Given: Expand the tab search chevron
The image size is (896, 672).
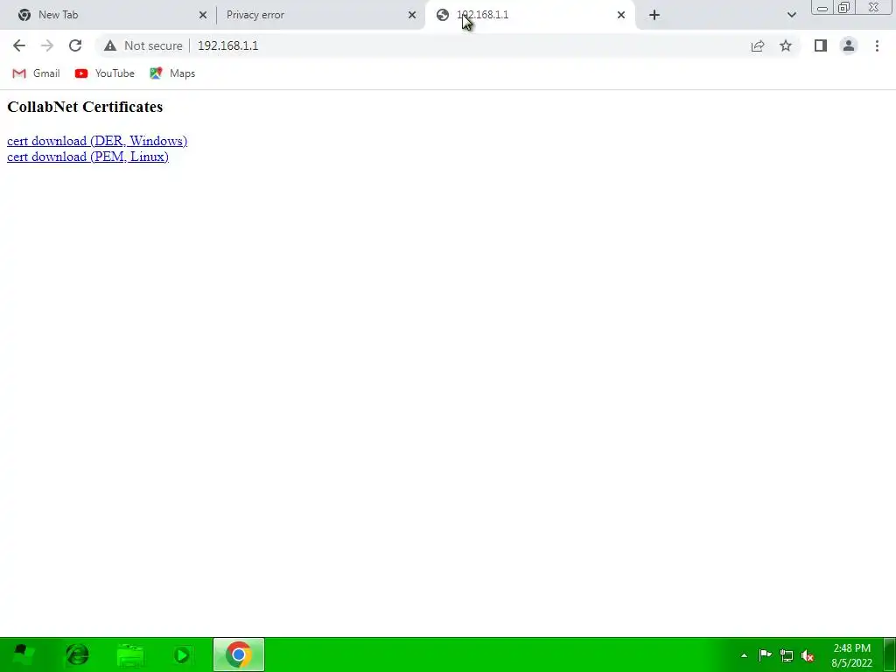Looking at the screenshot, I should coord(791,15).
